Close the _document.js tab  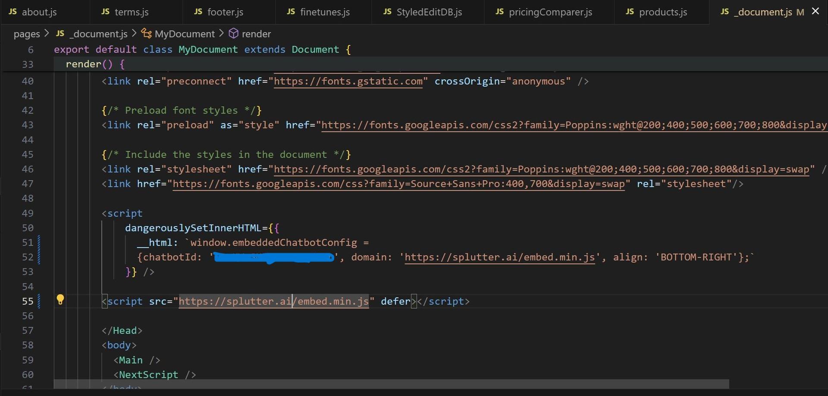coord(815,11)
